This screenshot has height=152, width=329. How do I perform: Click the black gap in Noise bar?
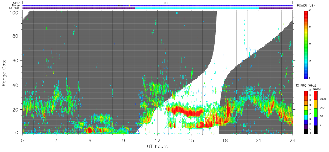tap(120, 5)
